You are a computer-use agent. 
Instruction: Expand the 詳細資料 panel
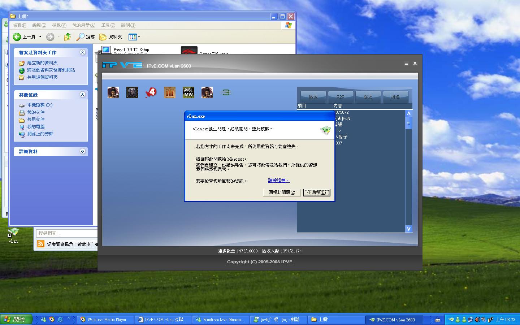click(82, 151)
